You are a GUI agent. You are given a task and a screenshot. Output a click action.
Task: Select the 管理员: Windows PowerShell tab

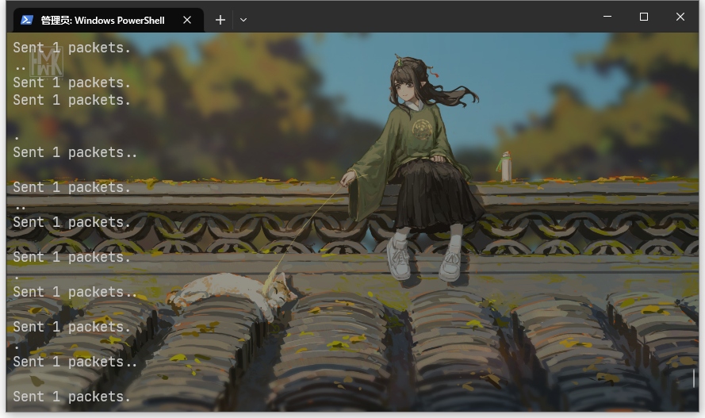point(109,21)
